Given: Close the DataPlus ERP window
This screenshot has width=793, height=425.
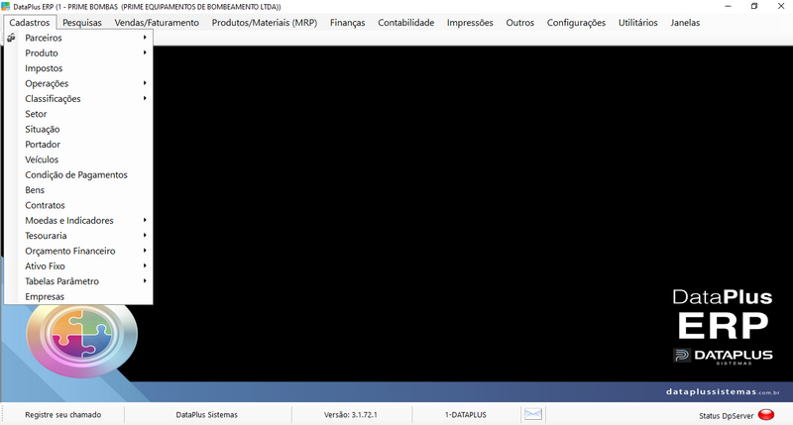Looking at the screenshot, I should coord(781,6).
